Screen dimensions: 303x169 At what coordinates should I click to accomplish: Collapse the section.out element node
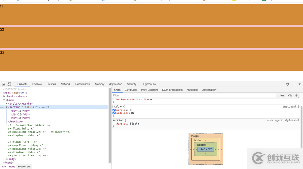pos(6,107)
